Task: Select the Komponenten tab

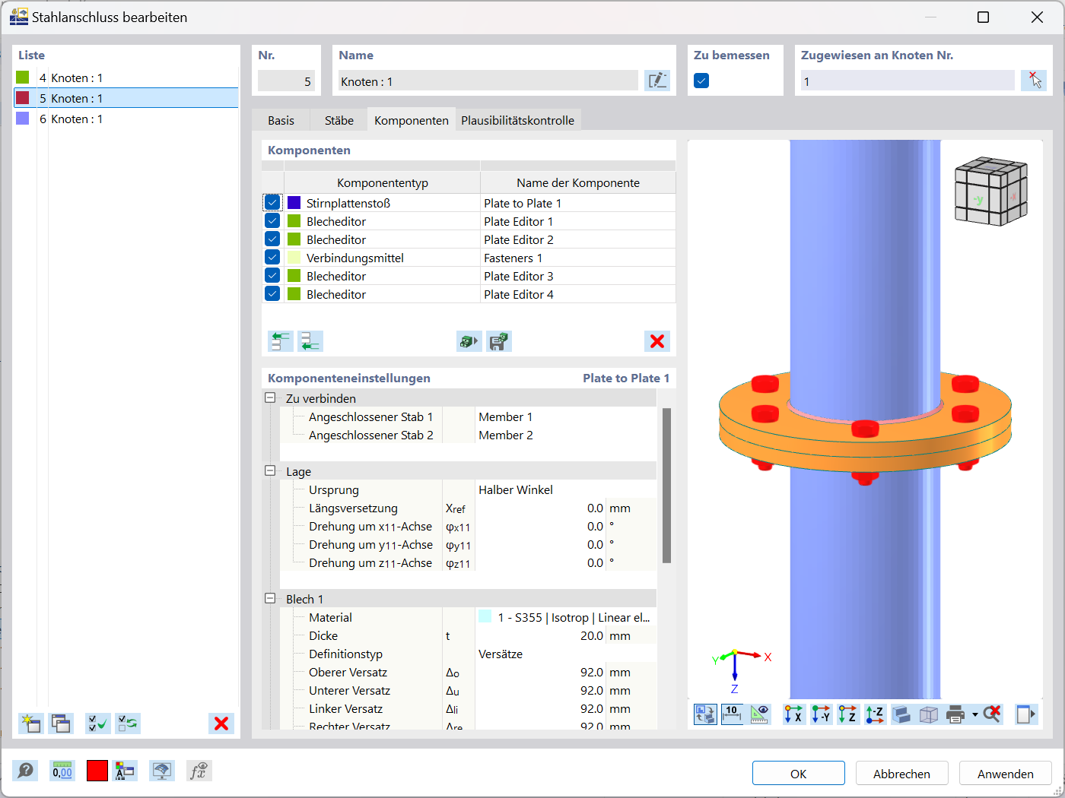Action: click(x=412, y=120)
